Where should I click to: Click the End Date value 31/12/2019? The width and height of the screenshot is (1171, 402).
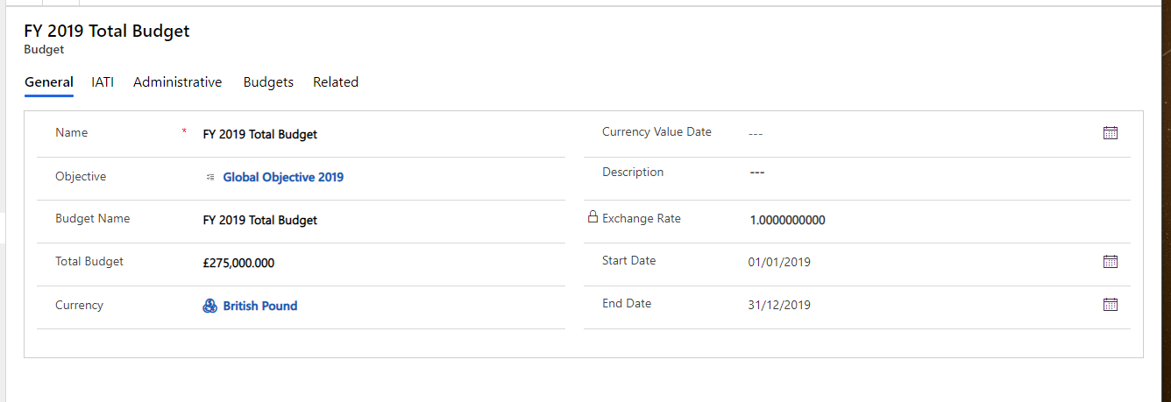click(x=779, y=306)
